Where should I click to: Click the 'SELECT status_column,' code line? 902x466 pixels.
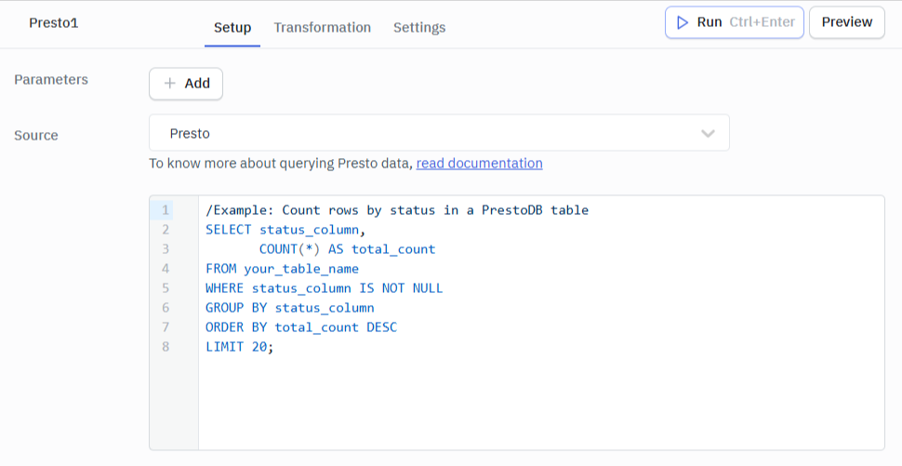pos(285,230)
